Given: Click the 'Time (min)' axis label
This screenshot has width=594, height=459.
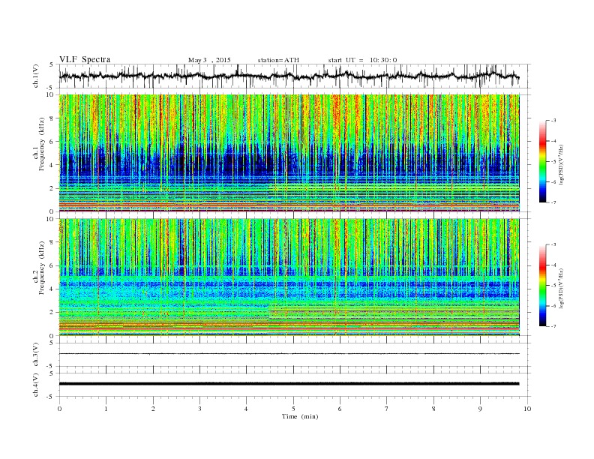Looking at the screenshot, I should [300, 416].
